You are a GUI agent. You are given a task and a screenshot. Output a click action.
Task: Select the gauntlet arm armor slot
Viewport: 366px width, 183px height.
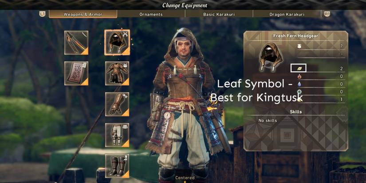coord(117,104)
